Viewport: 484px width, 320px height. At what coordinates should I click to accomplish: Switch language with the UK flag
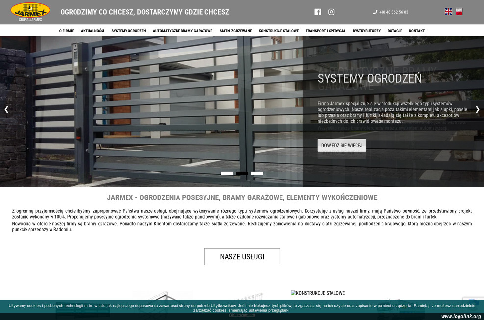[448, 12]
